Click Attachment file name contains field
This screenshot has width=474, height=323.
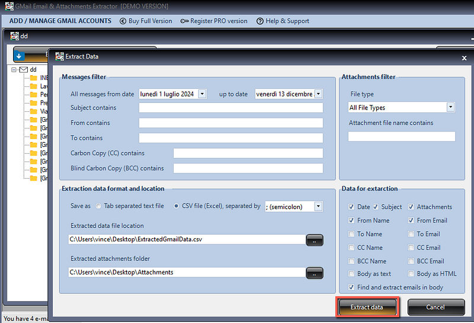(402, 137)
